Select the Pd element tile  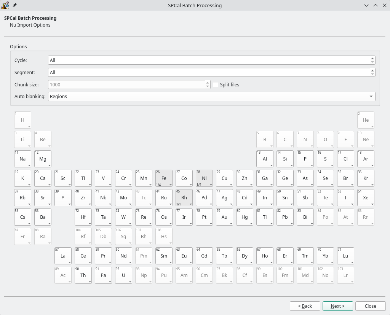pos(204,197)
